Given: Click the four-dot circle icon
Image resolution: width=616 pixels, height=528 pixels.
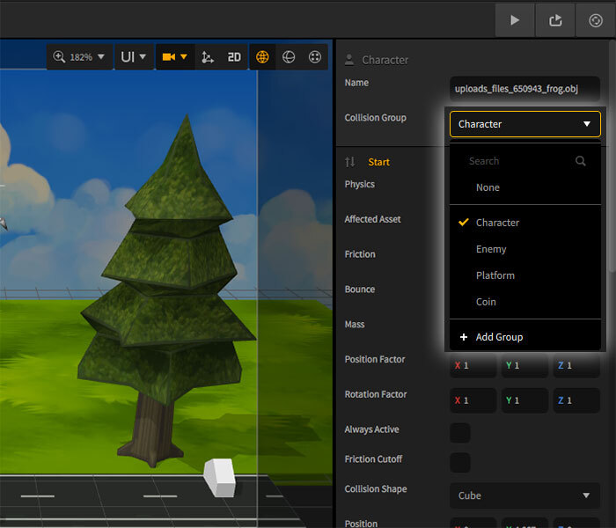Looking at the screenshot, I should click(315, 57).
